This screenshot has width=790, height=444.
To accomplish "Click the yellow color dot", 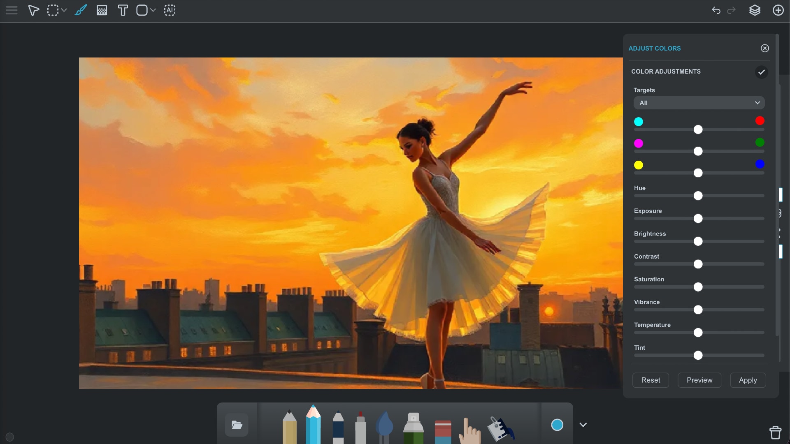I will pos(639,165).
